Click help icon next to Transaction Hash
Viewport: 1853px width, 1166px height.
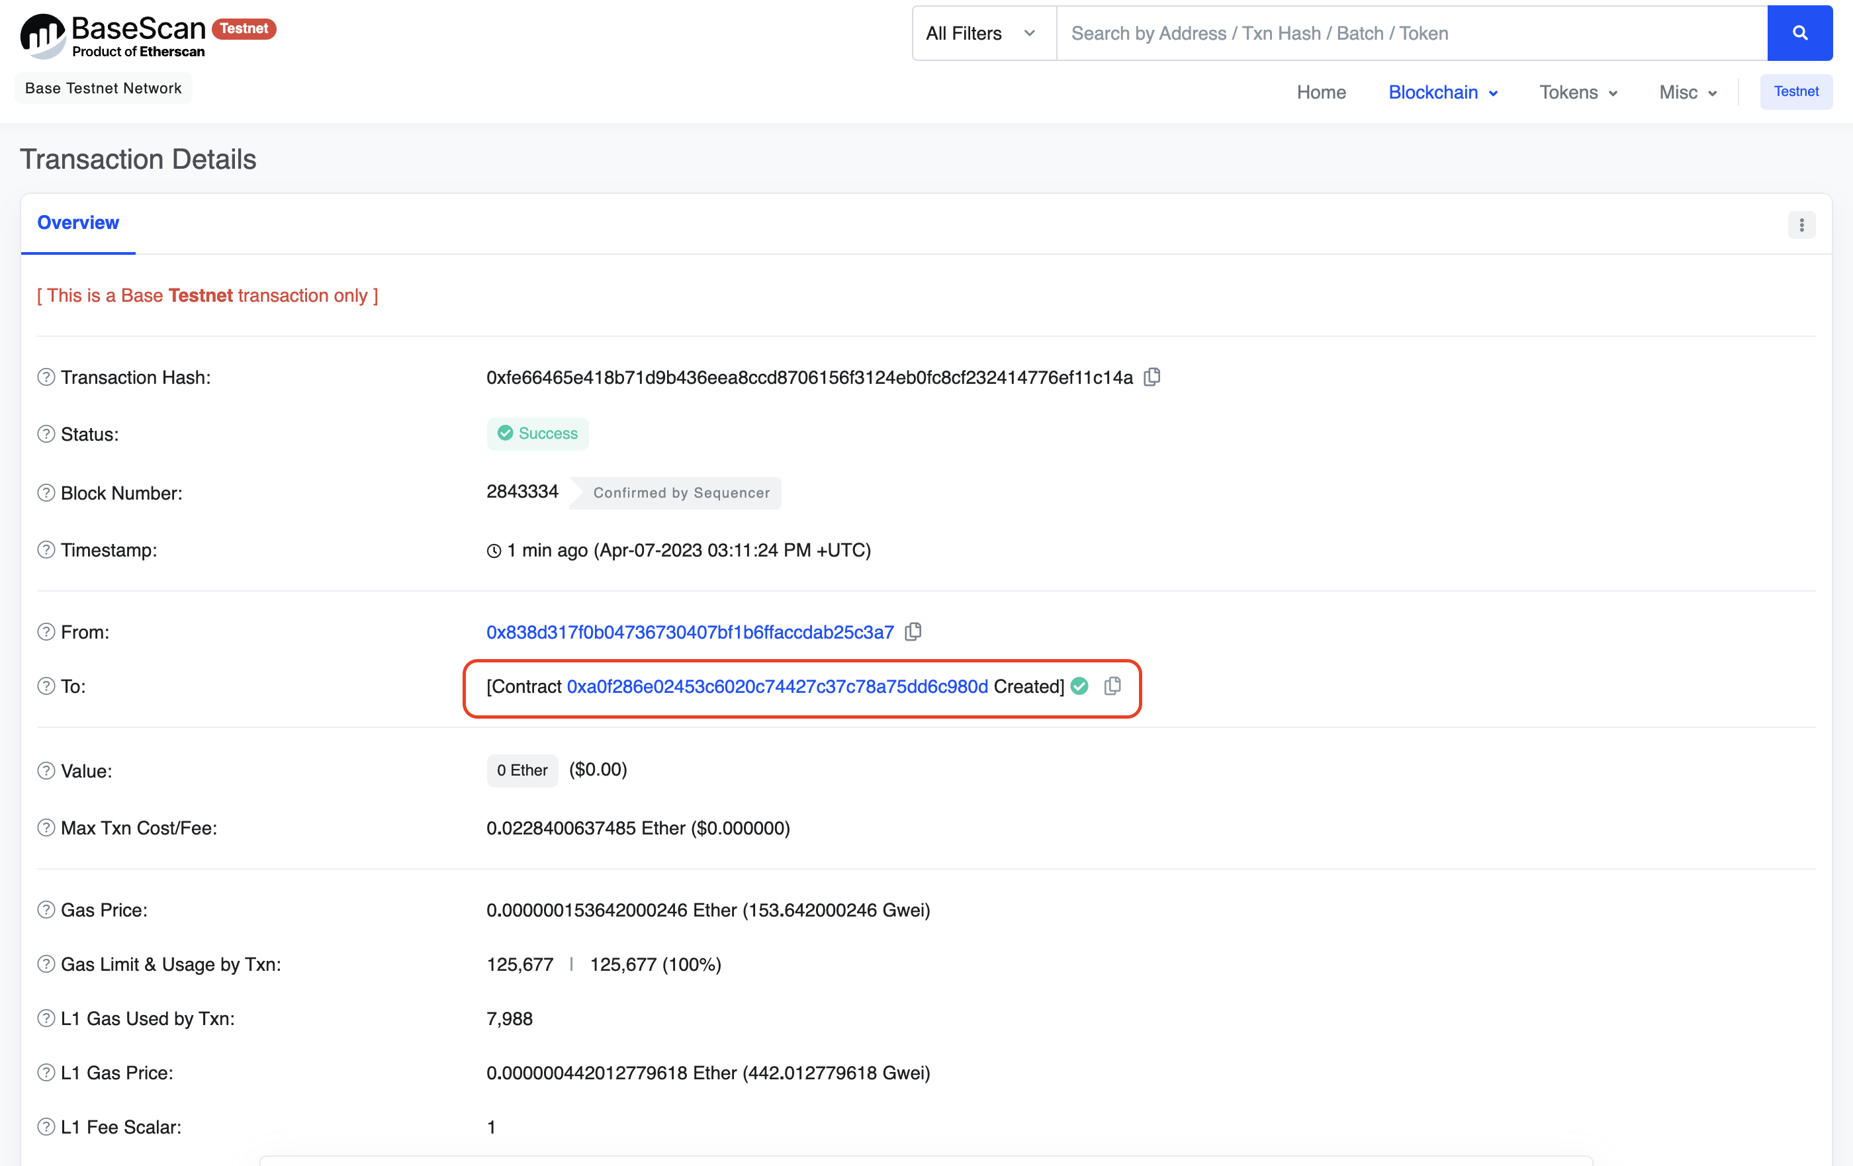(46, 377)
